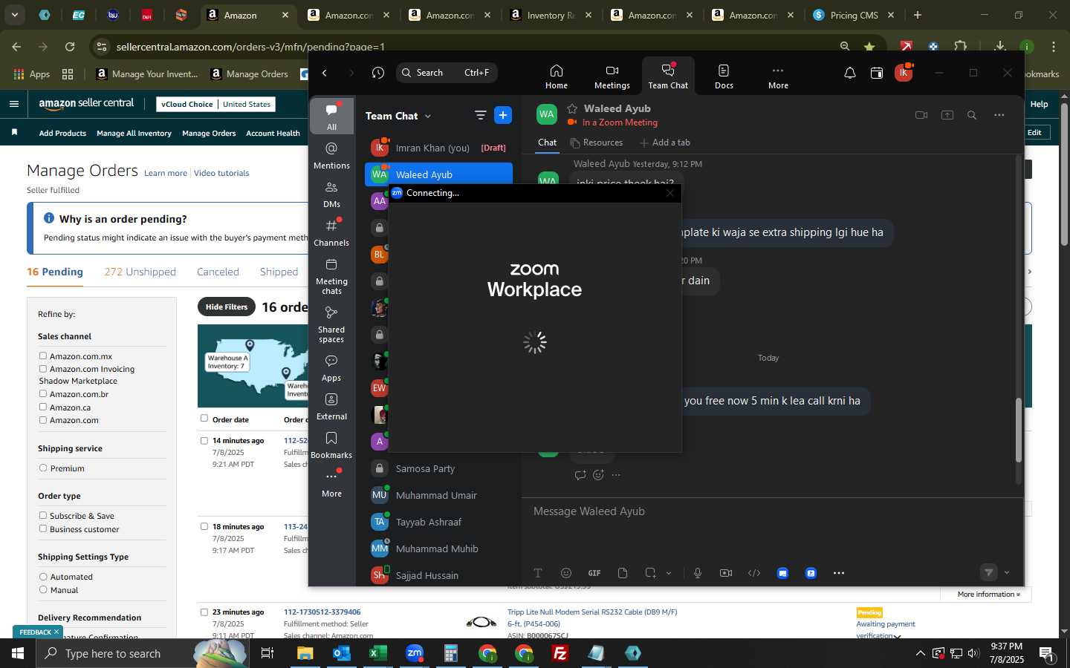Switch to Zoom Meetings tab
1070x668 pixels.
point(612,76)
